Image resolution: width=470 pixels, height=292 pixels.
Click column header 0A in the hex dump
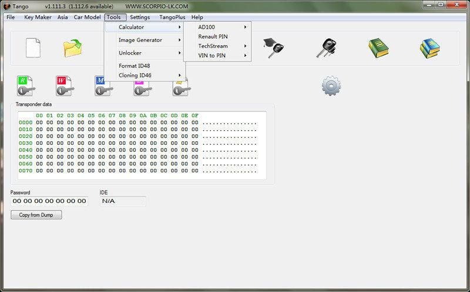tap(143, 116)
